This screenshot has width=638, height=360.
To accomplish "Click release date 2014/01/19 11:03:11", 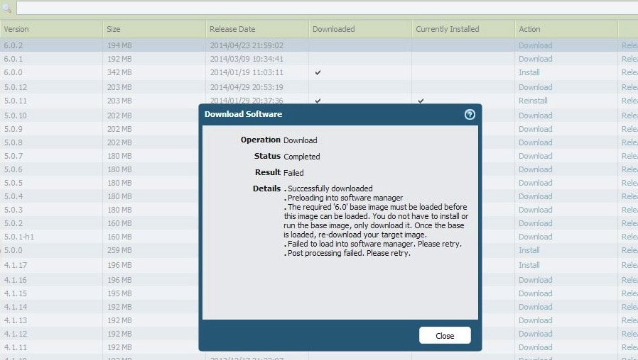I will [247, 72].
